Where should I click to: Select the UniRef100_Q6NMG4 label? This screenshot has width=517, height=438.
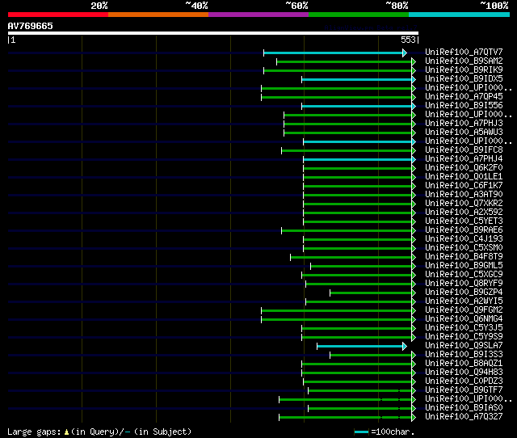464,319
